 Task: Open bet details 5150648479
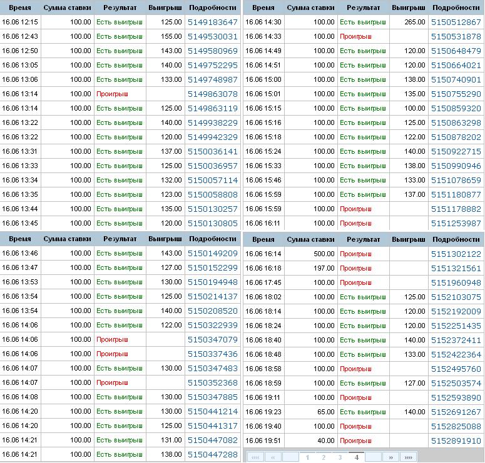456,51
